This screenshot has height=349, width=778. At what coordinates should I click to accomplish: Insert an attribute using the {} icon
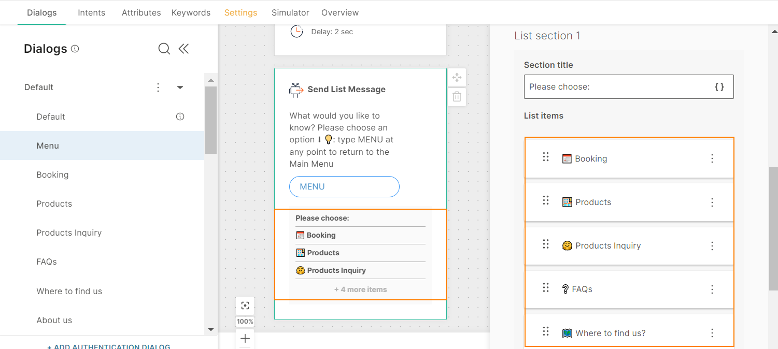coord(719,86)
